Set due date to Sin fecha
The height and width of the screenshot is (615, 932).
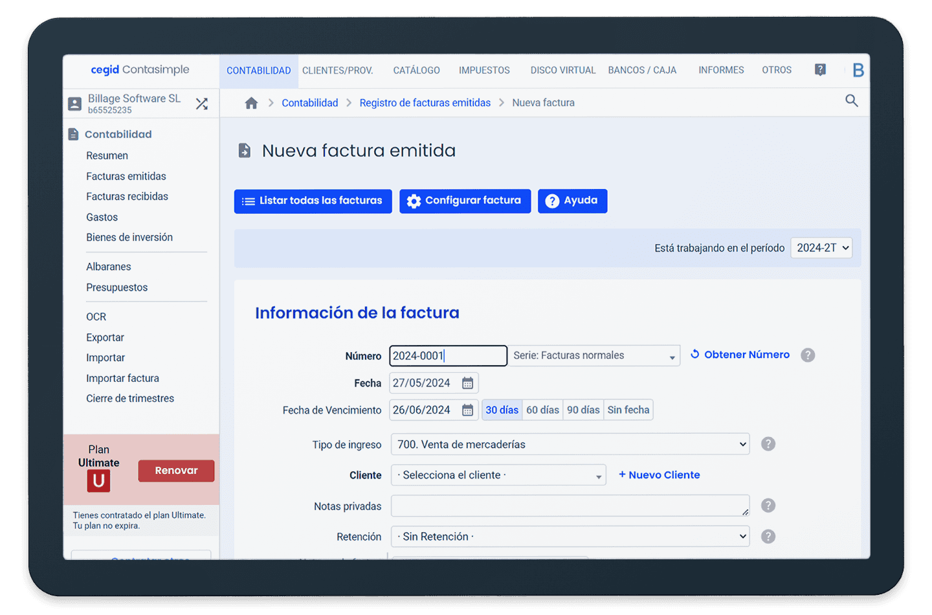coord(628,410)
